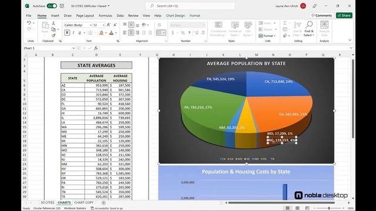
Task: Open the Paste Special dropdown next to Copy
Action: pos(58,29)
